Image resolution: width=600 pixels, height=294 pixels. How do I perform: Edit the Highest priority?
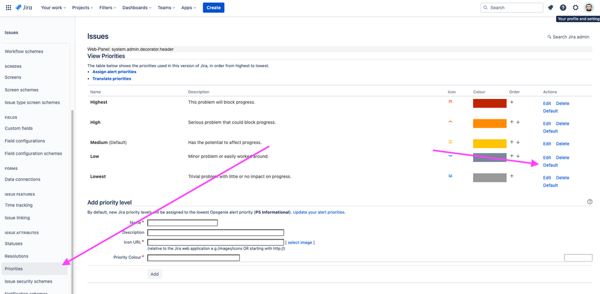click(547, 103)
